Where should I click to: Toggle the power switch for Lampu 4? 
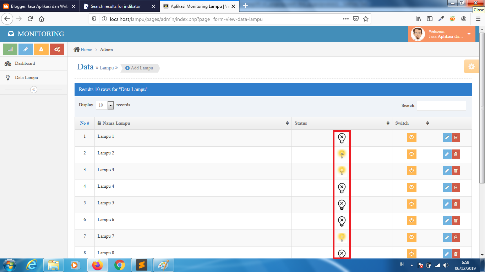coord(412,187)
